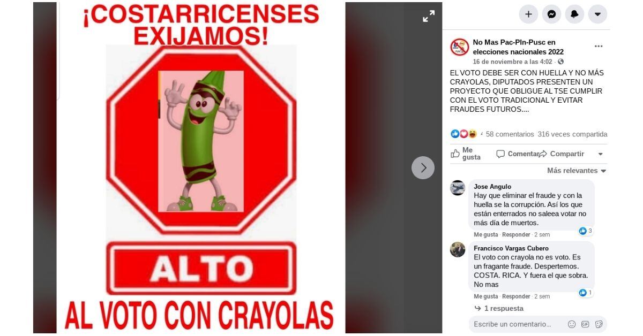Click the plus Create icon
The width and height of the screenshot is (643, 336).
coord(528,14)
